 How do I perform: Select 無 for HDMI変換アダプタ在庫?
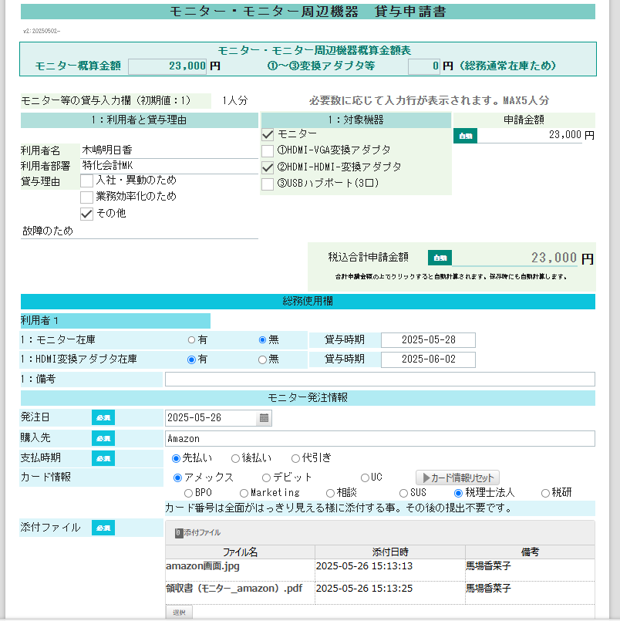point(262,359)
